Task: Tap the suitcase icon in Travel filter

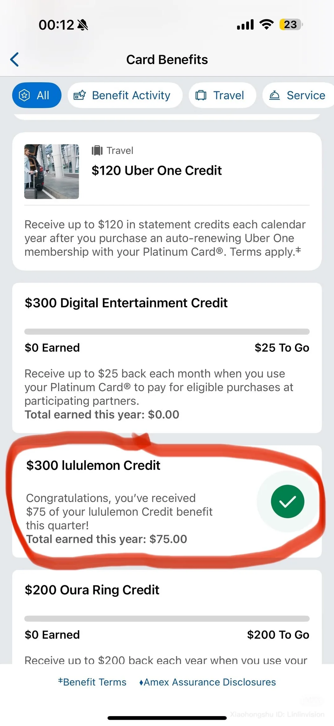Action: click(201, 95)
